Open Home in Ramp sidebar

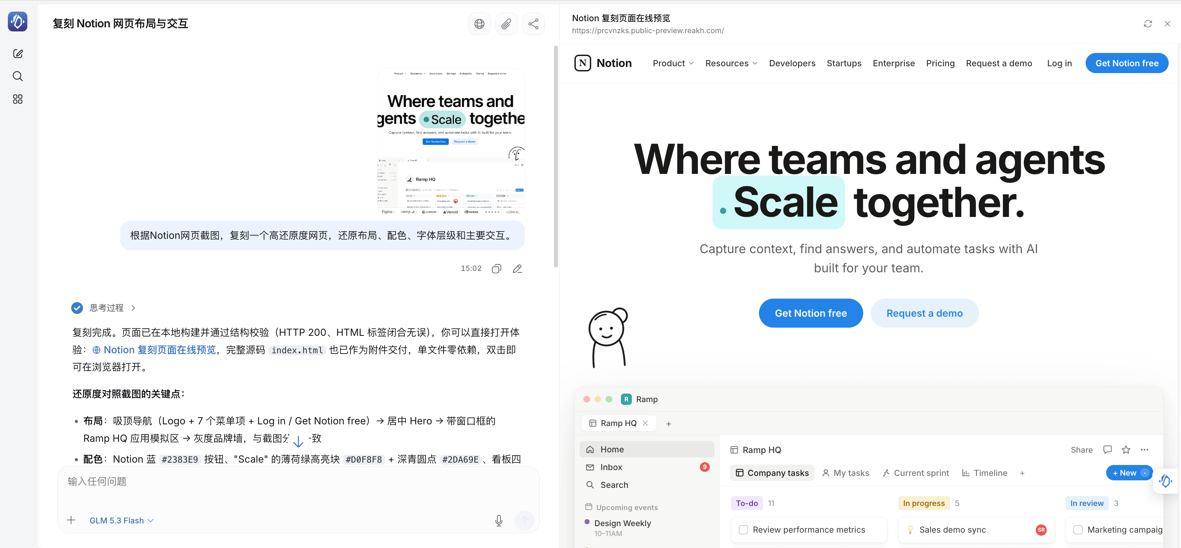coord(647,449)
